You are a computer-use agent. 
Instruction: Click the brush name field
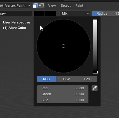[16, 13]
